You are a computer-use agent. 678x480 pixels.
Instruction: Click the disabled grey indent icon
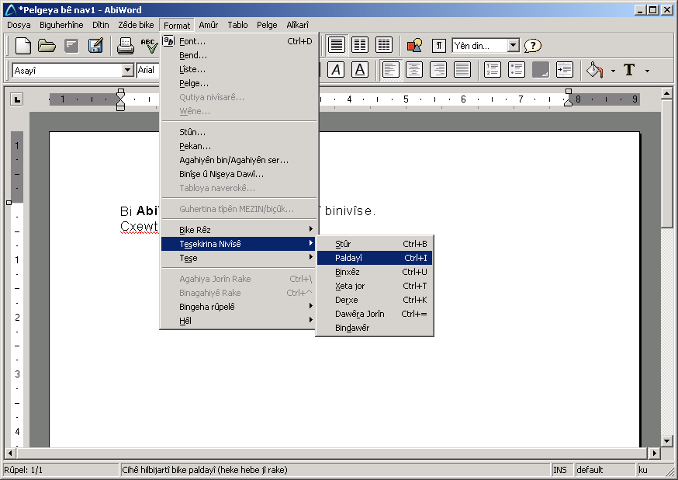coord(541,70)
